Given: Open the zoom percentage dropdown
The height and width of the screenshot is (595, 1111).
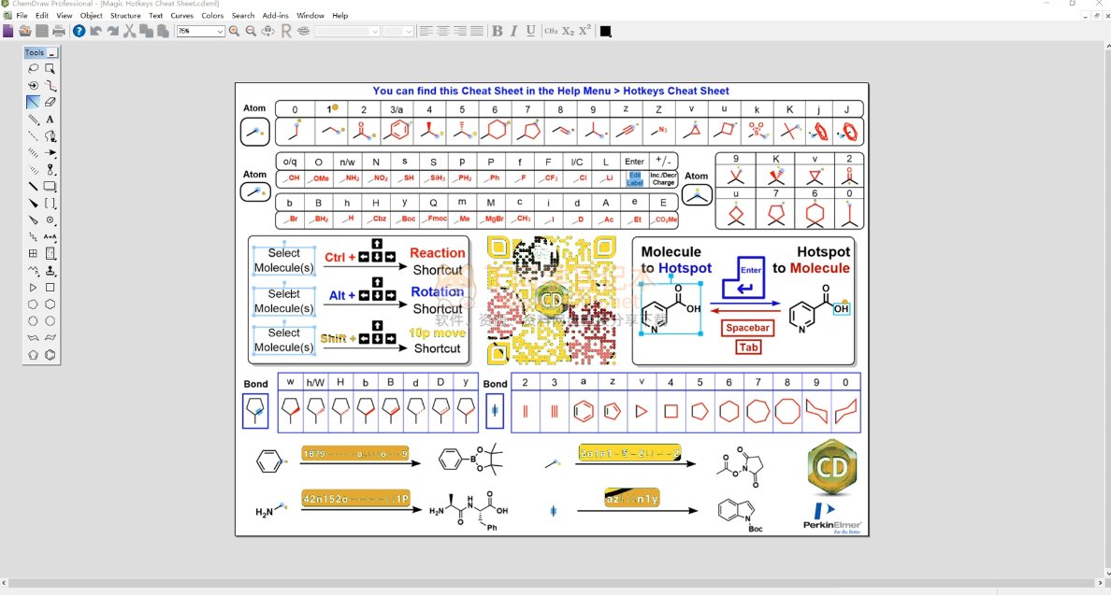Looking at the screenshot, I should pos(221,31).
